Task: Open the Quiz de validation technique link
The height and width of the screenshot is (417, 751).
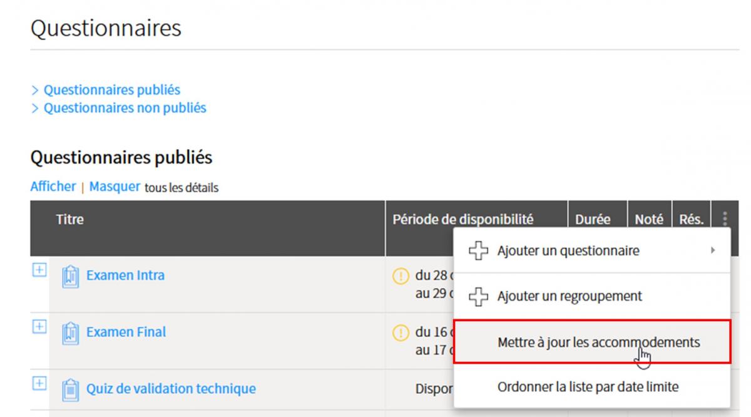Action: [171, 388]
